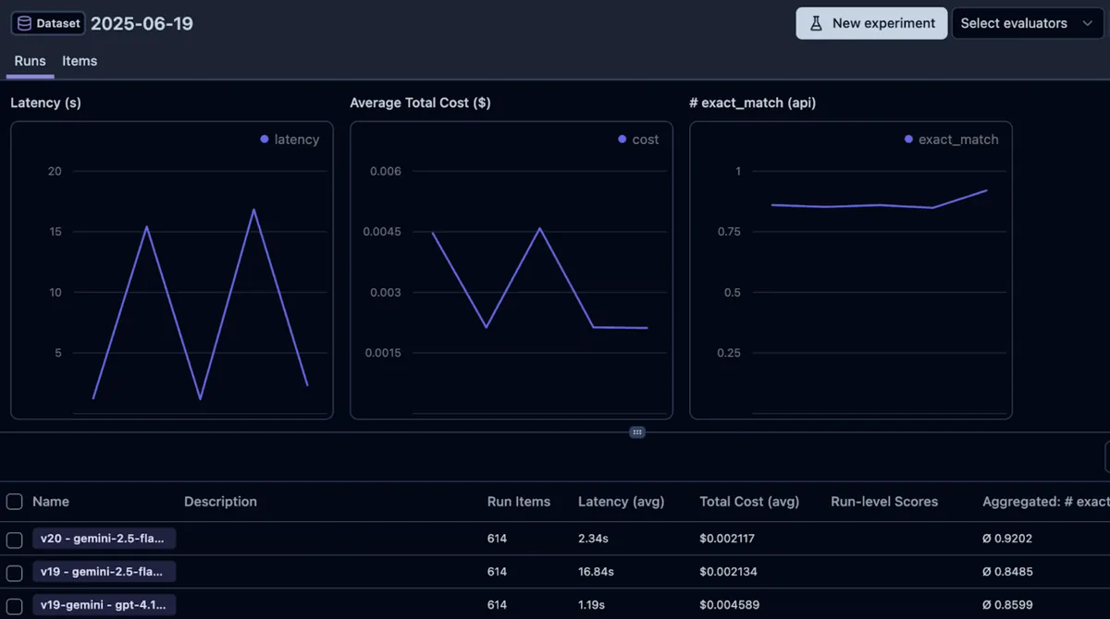Tick the v19 gemini-2.5-fla run checkbox
Image resolution: width=1110 pixels, height=619 pixels.
[15, 572]
